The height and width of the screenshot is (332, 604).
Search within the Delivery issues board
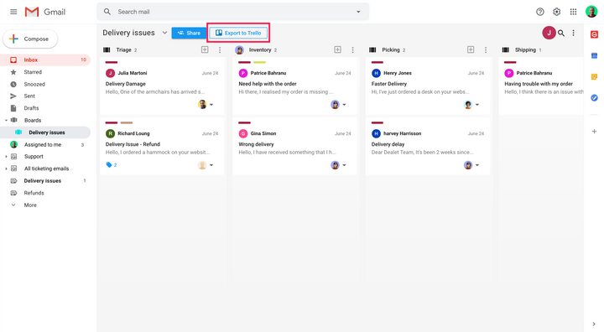tap(561, 34)
